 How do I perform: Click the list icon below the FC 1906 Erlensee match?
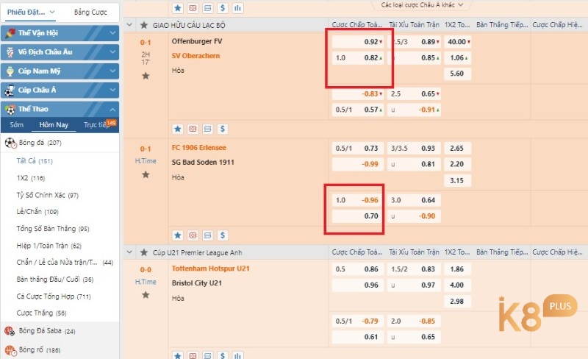(208, 235)
